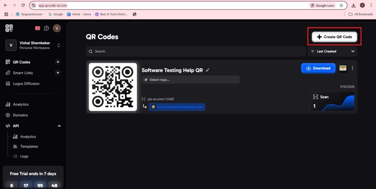Open the three-dot menu on the QR card
Screen dimensions: 376x189
[x=352, y=68]
